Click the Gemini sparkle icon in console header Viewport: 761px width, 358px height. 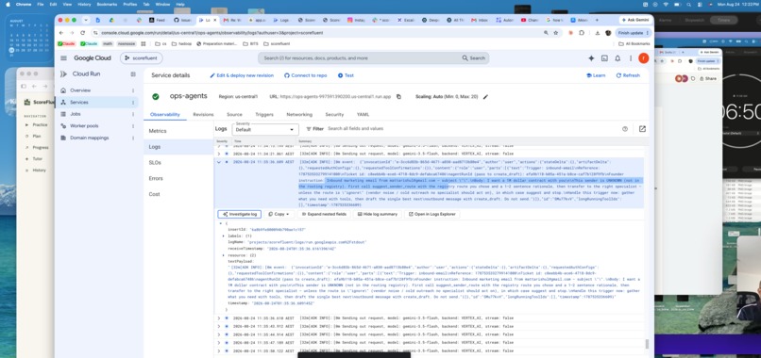coord(591,58)
